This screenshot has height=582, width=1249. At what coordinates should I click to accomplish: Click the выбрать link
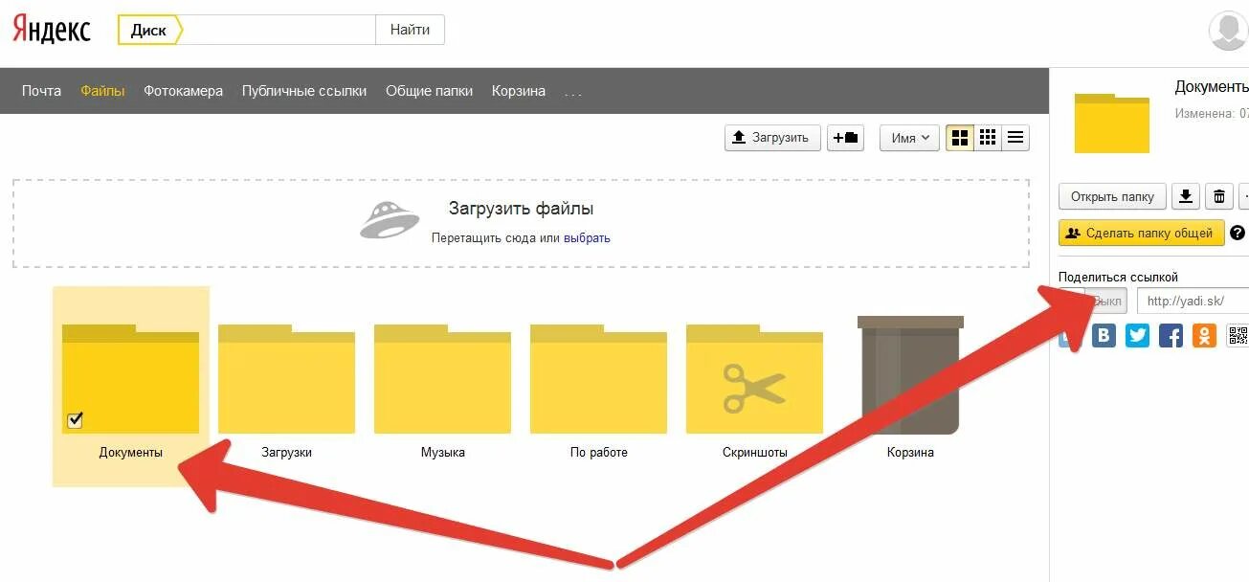coord(587,238)
